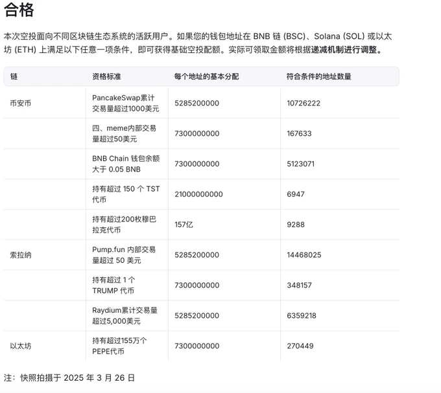Screen dimensions: 441x393
Task: Click 5285200000 in the Pump.fun row
Action: tap(197, 255)
